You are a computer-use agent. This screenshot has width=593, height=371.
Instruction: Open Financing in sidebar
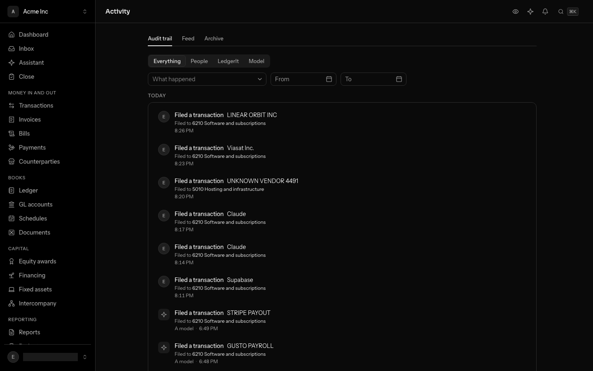tap(47, 275)
